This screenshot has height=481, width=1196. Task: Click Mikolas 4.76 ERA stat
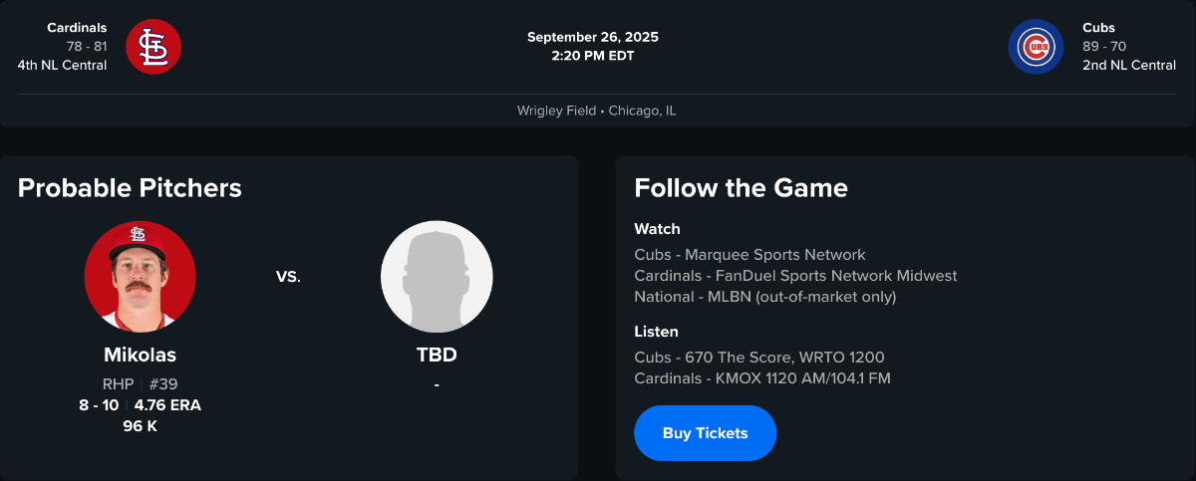(167, 405)
